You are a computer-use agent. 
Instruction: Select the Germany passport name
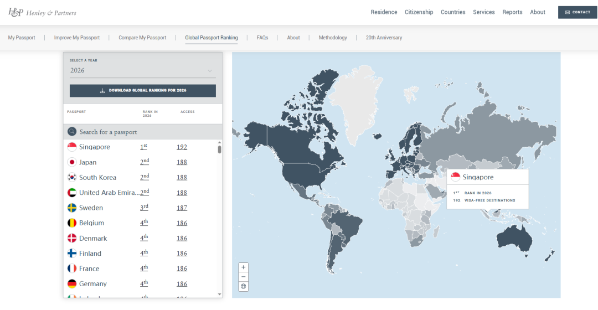click(x=92, y=284)
